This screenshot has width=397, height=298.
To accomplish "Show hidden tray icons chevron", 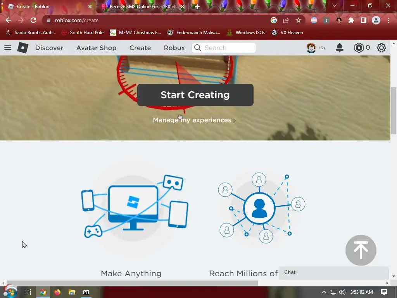I will pos(324,292).
